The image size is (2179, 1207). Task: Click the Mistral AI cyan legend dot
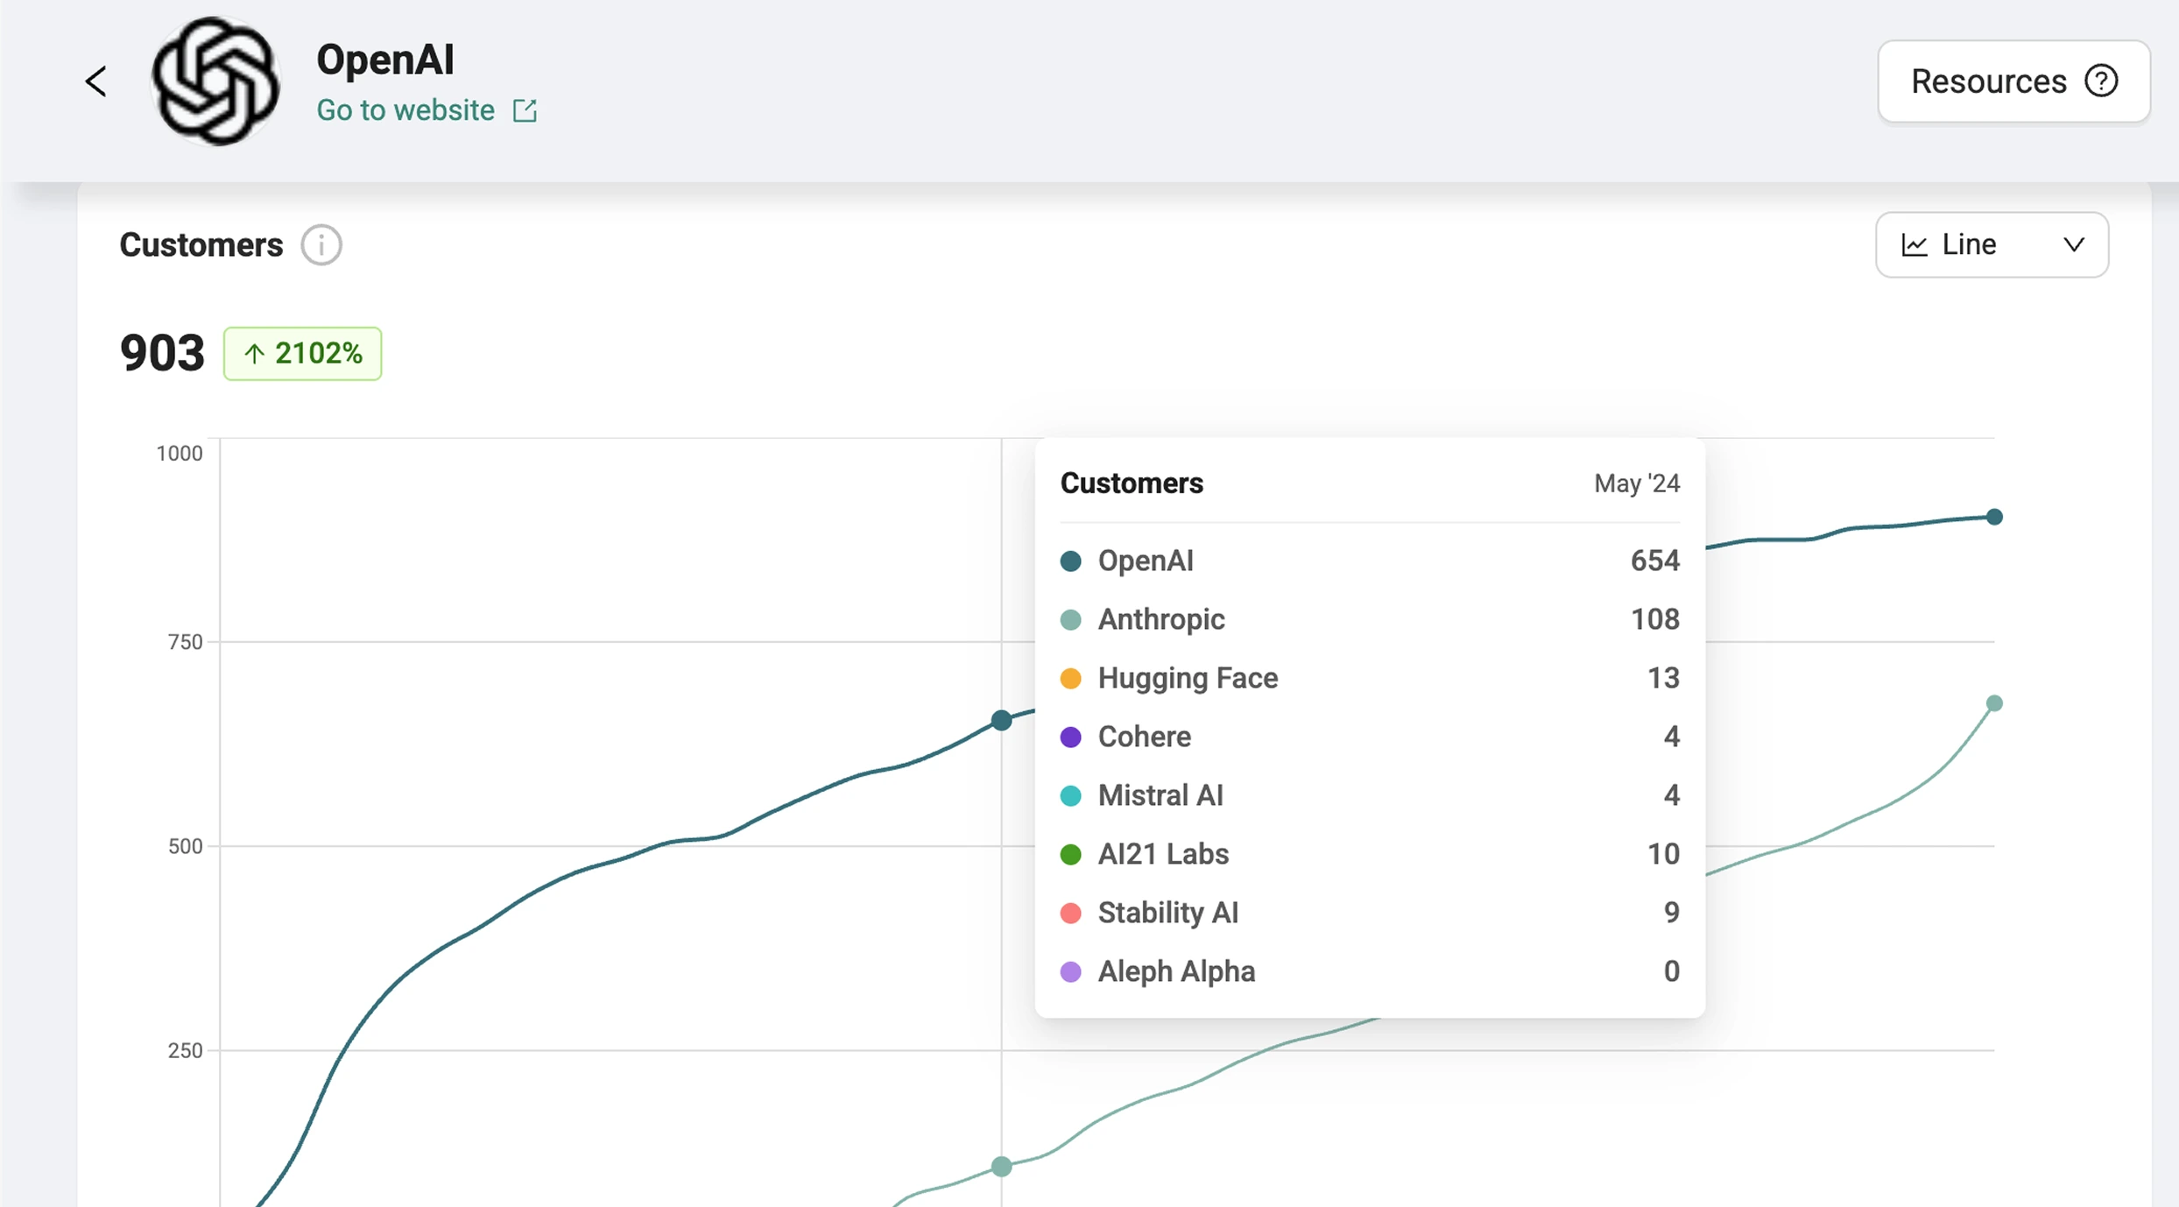(1070, 796)
